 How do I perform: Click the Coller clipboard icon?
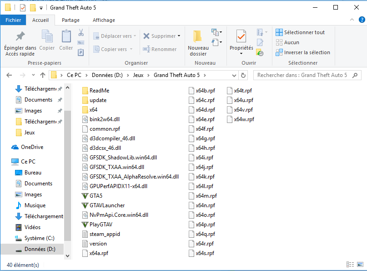coord(66,36)
